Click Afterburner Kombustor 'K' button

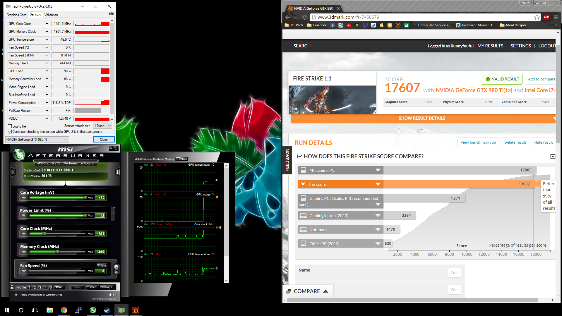tap(13, 172)
